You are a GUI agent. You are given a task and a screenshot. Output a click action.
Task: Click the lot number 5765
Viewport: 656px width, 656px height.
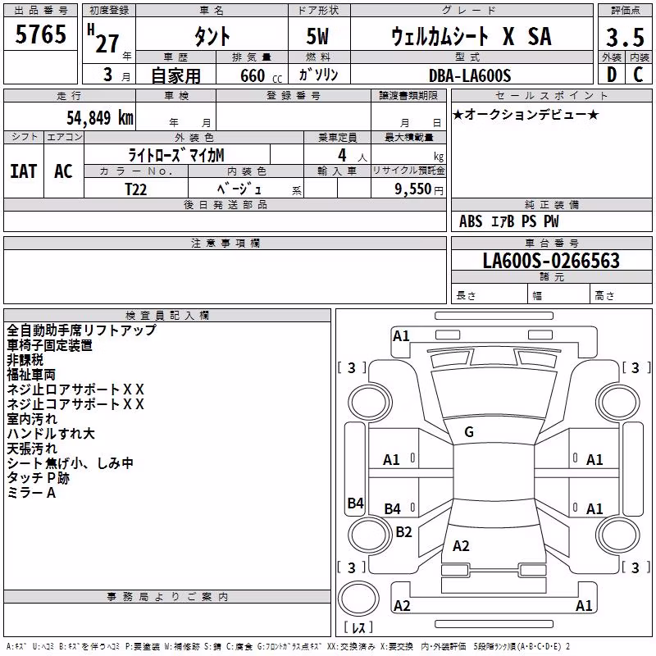click(40, 34)
